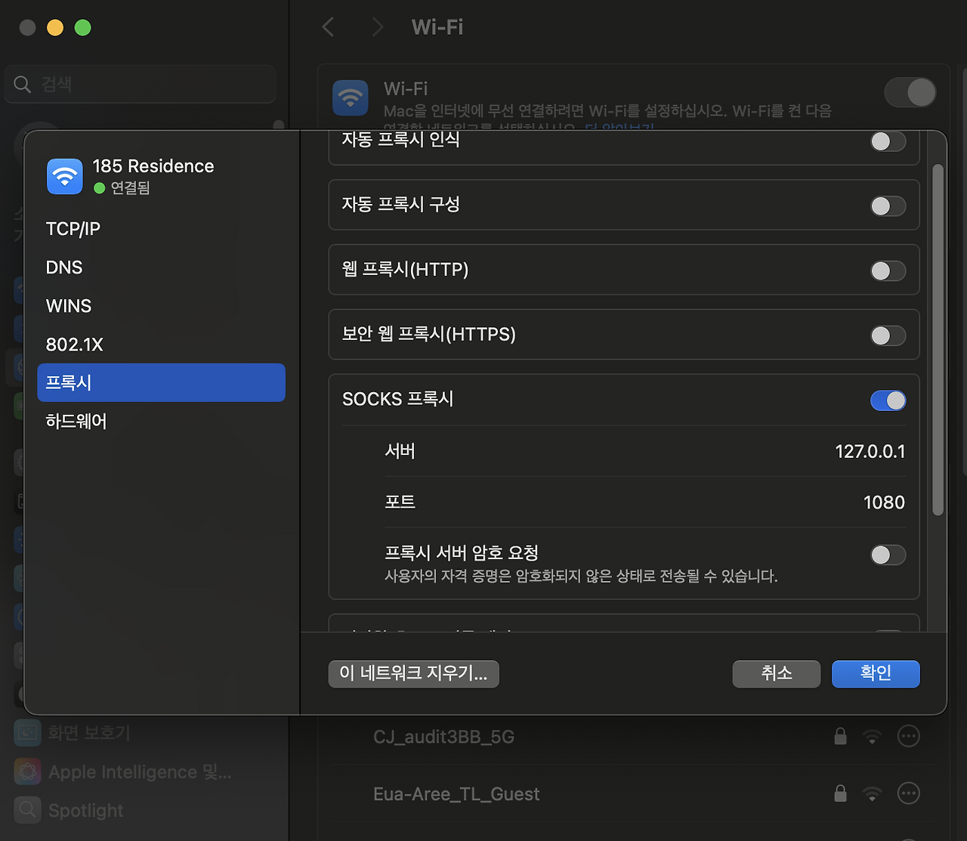Click the search magnifier in the 검색 field
The width and height of the screenshot is (967, 841).
[x=22, y=84]
